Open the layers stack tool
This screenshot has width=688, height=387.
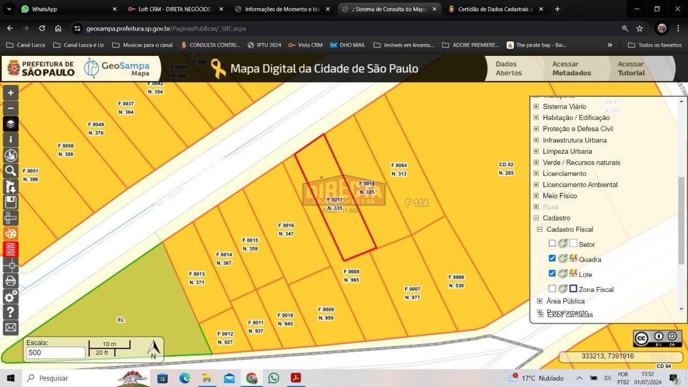click(11, 124)
